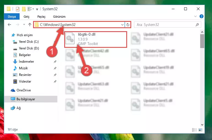Maximize the System32 window
The width and height of the screenshot is (212, 140).
coord(186,9)
